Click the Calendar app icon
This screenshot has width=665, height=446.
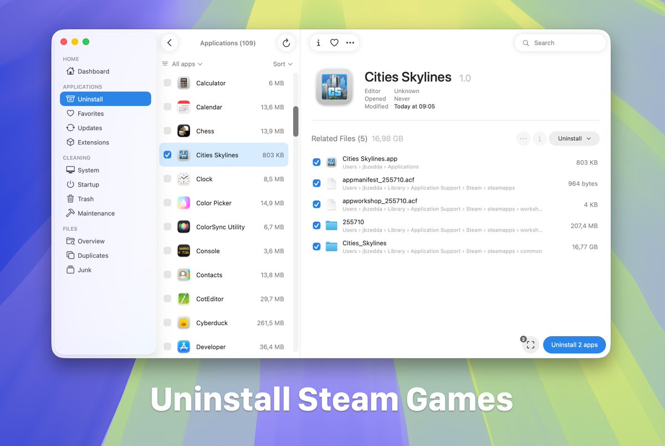coord(184,107)
